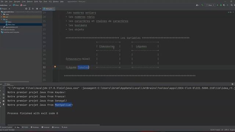
Task: Open the Edit menu
Action: point(6,1)
